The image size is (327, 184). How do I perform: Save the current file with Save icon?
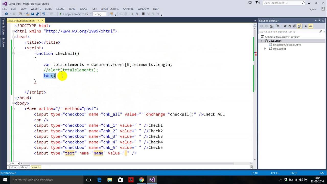pyautogui.click(x=33, y=14)
